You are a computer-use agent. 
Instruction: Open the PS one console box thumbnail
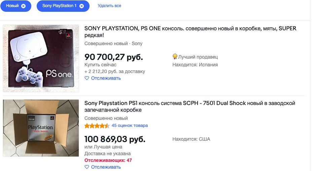pos(41,58)
